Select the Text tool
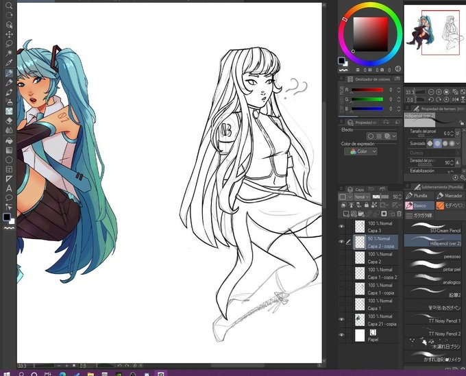 click(9, 188)
